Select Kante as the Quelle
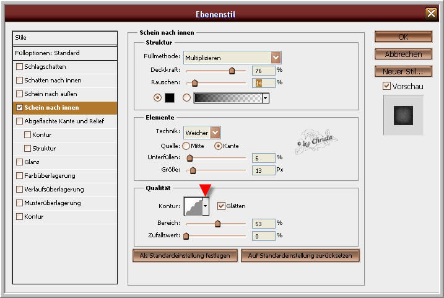The image size is (444, 298). [218, 146]
